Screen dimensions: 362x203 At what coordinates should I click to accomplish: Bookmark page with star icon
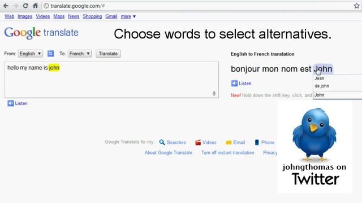pos(357,6)
